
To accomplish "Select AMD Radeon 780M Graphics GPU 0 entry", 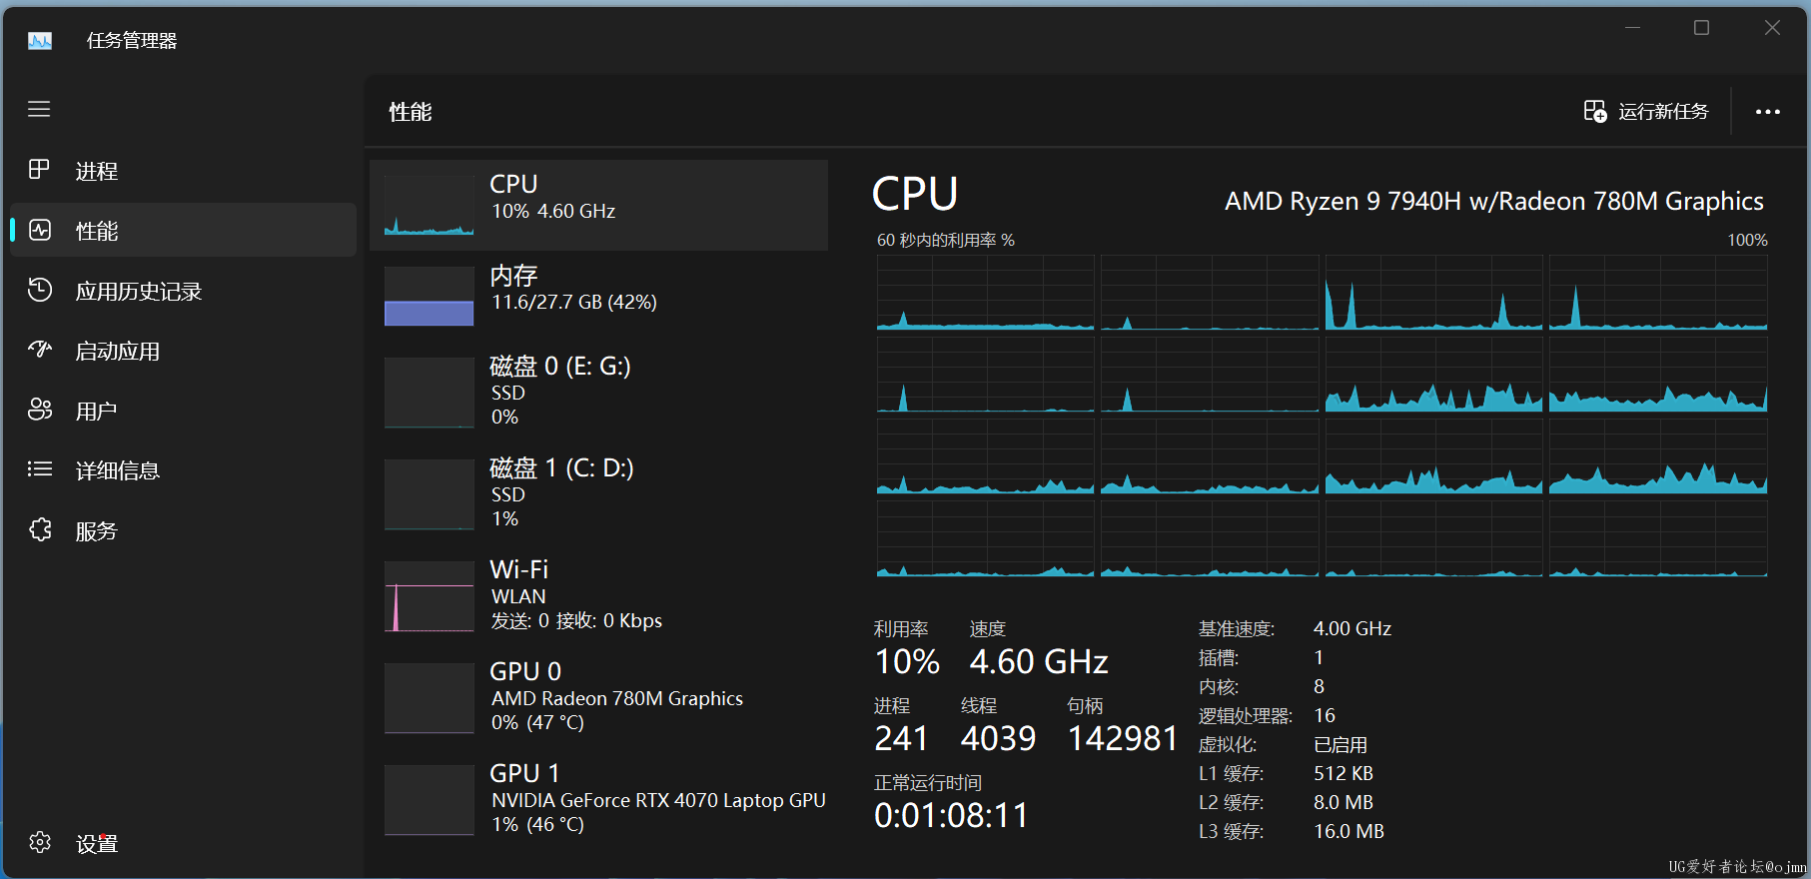I will pyautogui.click(x=598, y=698).
